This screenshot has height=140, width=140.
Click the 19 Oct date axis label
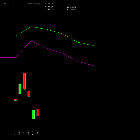pos(37,133)
